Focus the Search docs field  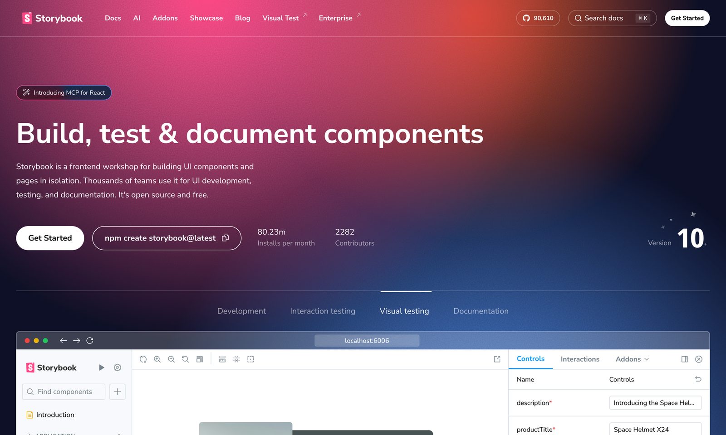pyautogui.click(x=613, y=18)
